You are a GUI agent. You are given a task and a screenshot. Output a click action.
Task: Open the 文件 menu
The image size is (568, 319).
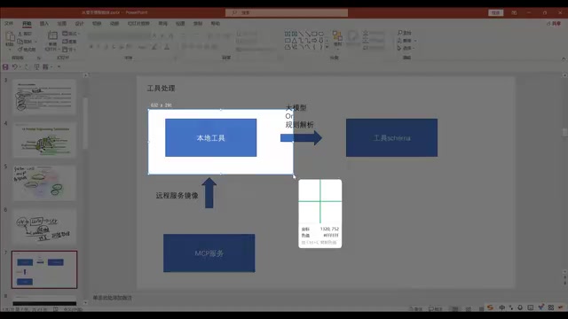point(9,24)
